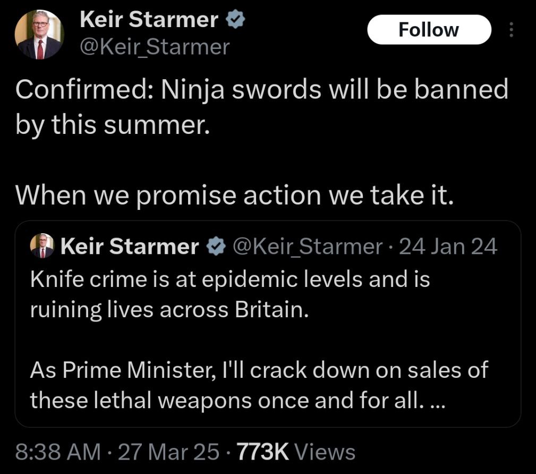Click the 27 Mar 25 post date
Image resolution: width=536 pixels, height=474 pixels.
(168, 452)
